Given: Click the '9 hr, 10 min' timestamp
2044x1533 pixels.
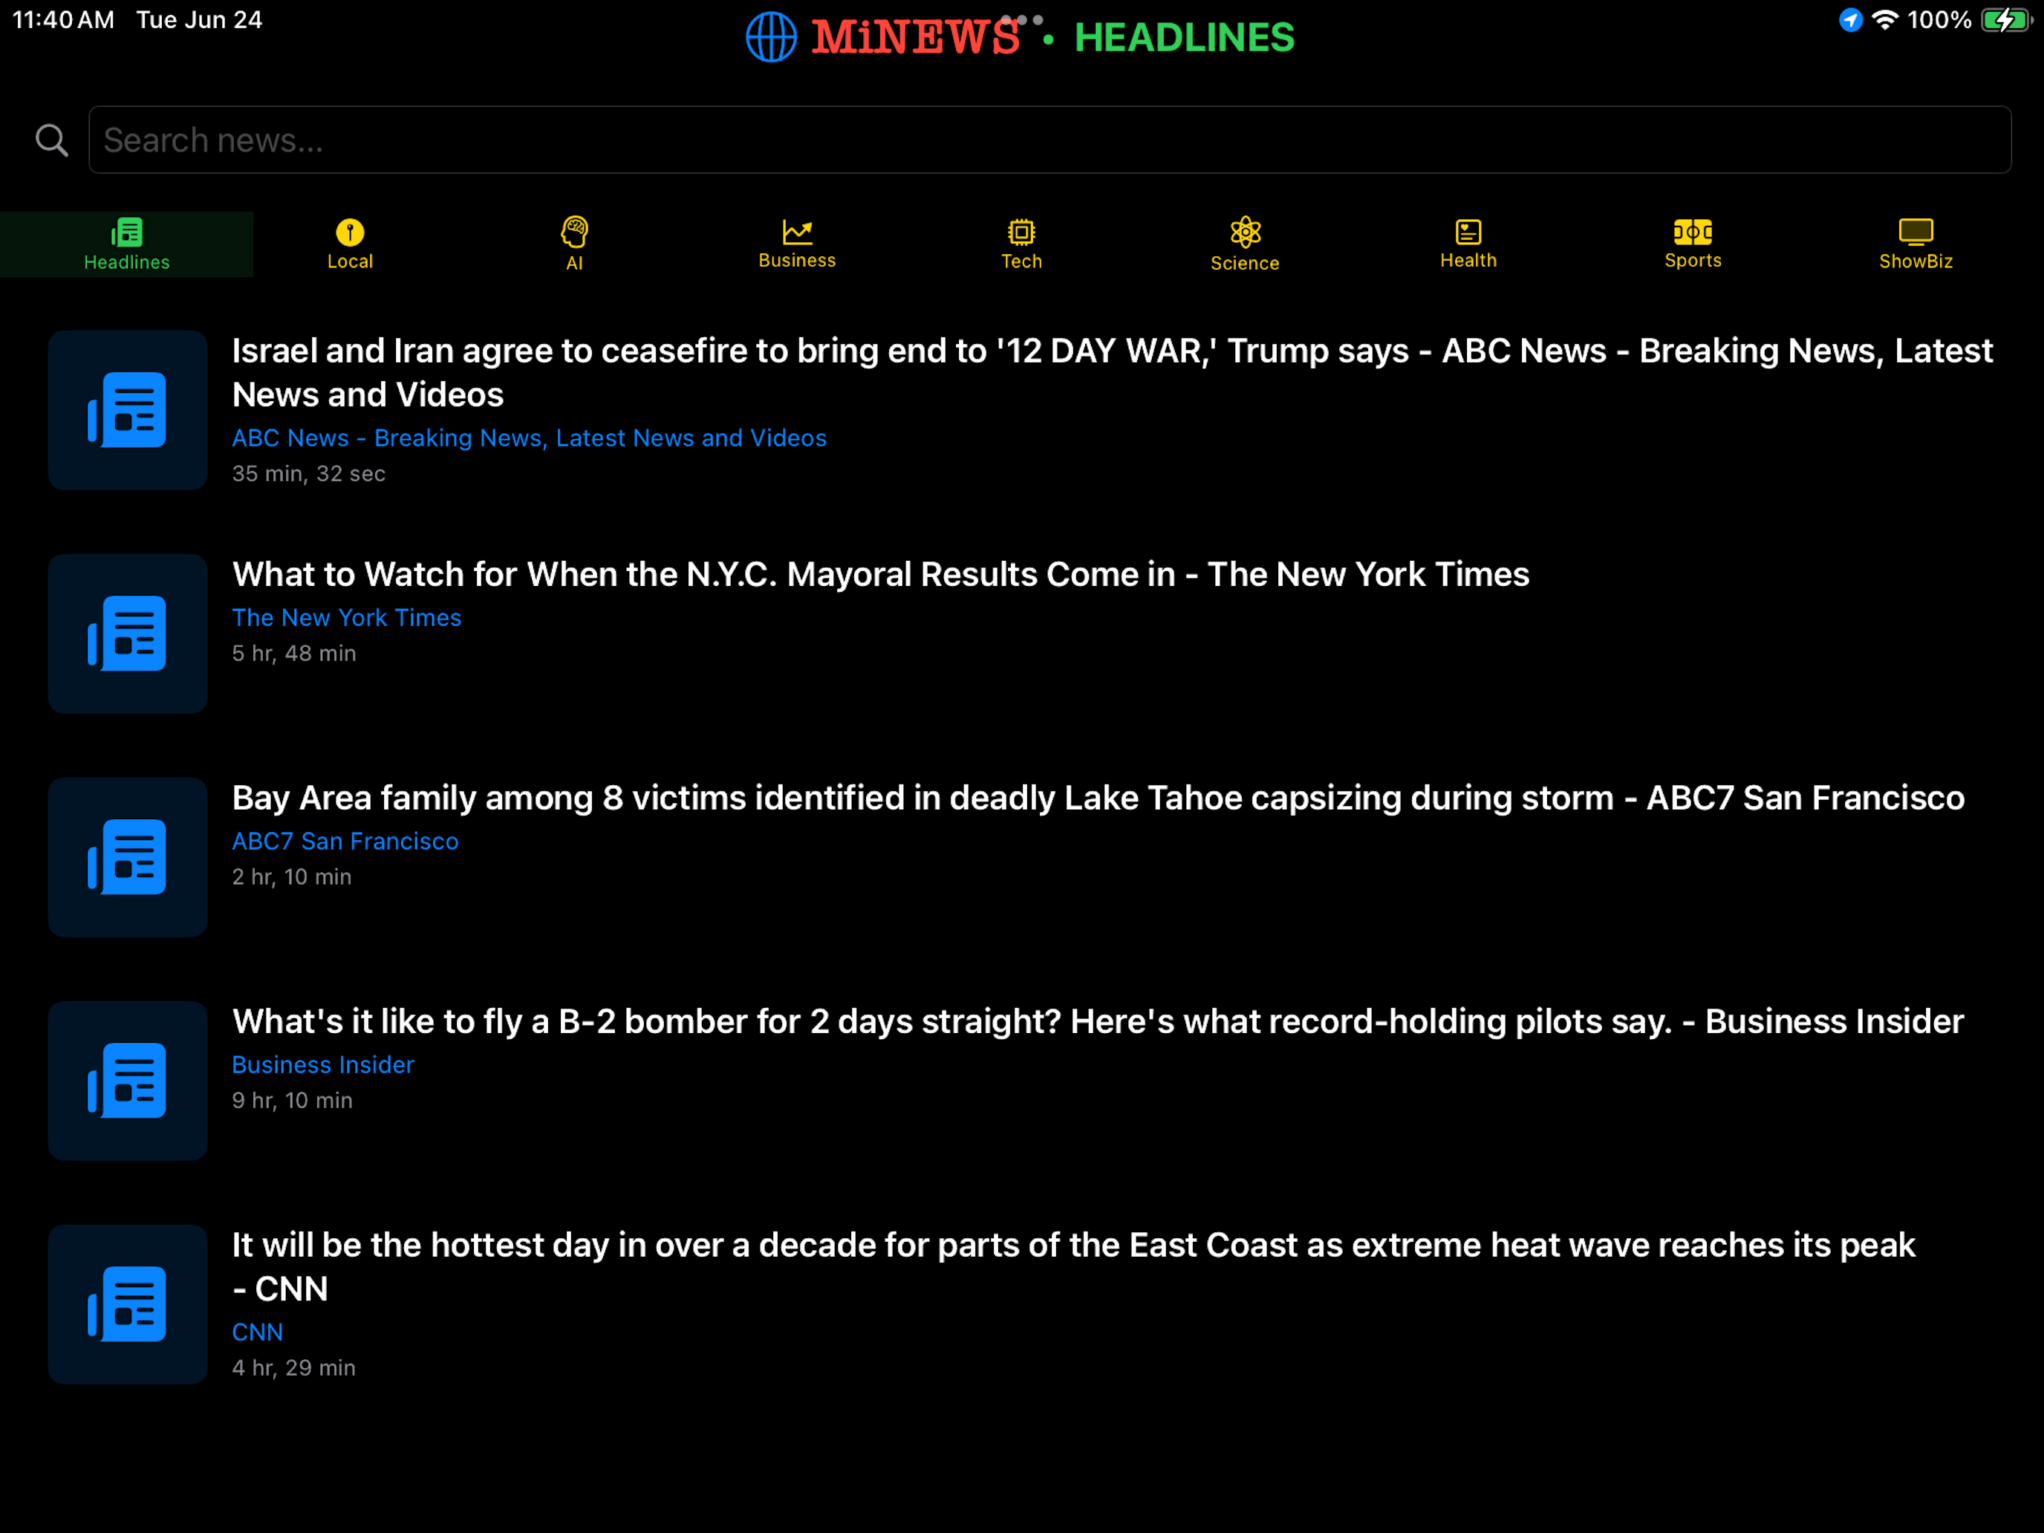Looking at the screenshot, I should [x=292, y=1101].
